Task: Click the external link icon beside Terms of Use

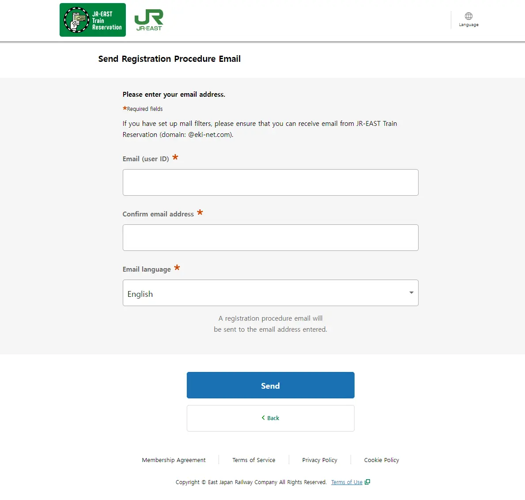Action: [367, 482]
